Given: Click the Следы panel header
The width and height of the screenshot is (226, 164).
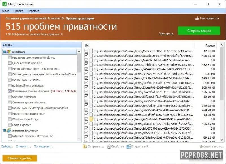Looking at the screenshot, I should tap(42, 45).
